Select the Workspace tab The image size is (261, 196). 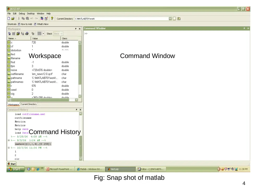[x=14, y=105]
